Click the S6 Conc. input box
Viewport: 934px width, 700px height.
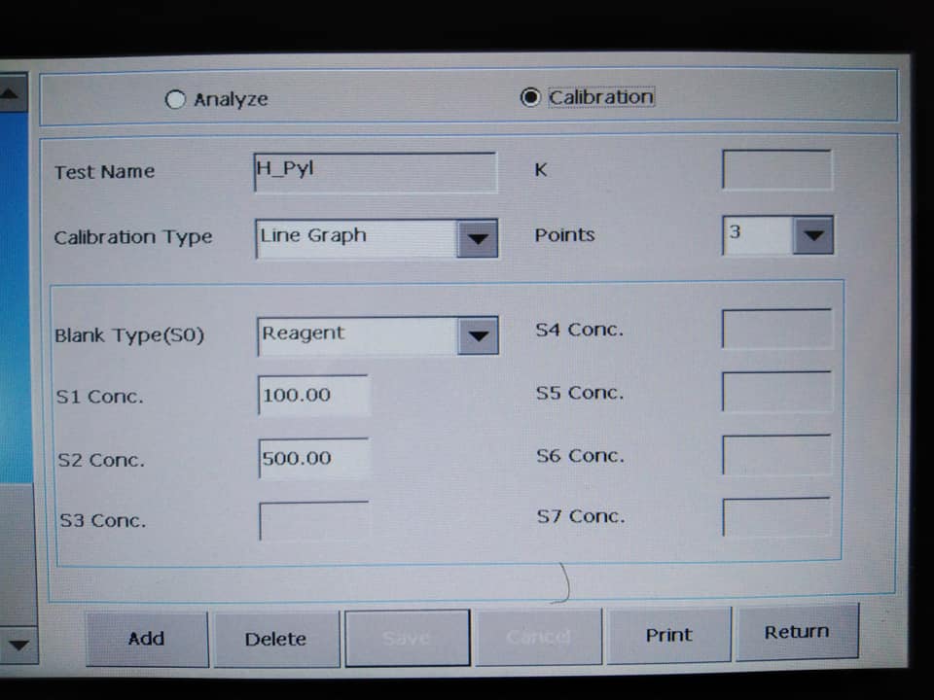click(x=776, y=454)
